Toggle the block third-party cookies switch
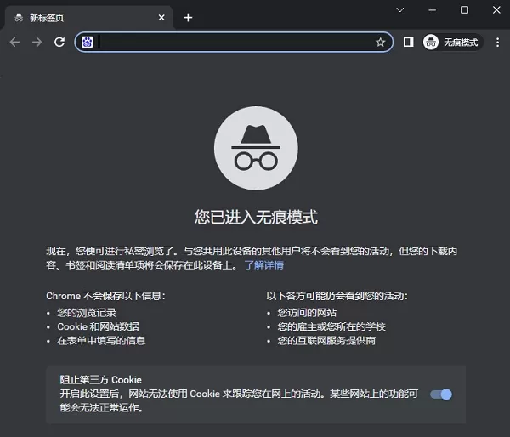Image resolution: width=510 pixels, height=437 pixels. 441,394
